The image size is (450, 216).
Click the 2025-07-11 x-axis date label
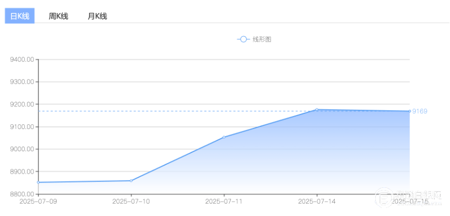click(223, 201)
